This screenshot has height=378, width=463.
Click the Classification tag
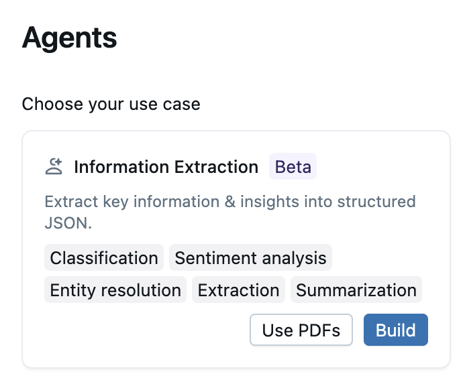pos(104,258)
